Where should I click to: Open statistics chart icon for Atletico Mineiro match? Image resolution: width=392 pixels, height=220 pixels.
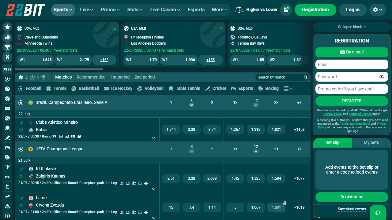click(61, 137)
